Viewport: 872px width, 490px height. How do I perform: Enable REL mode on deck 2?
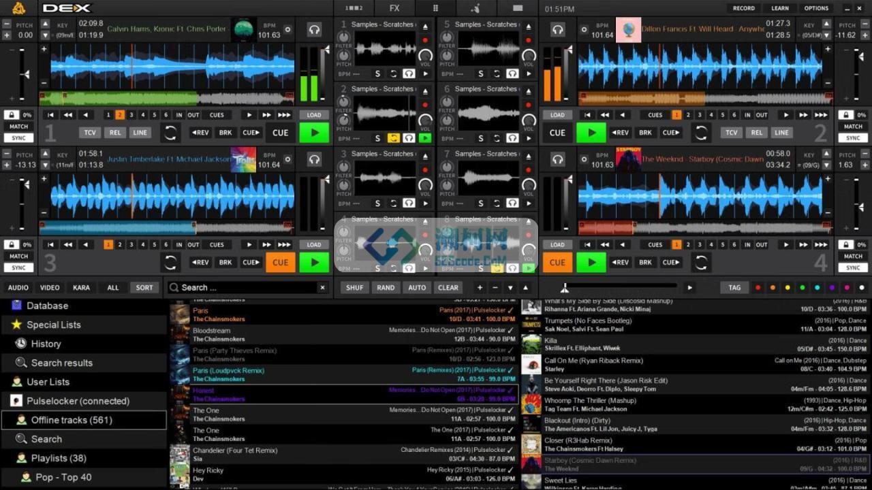point(757,133)
